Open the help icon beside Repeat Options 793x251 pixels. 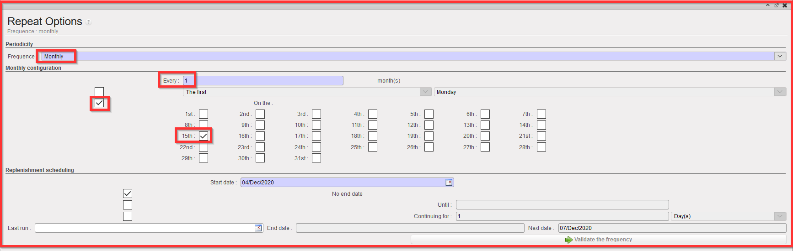pos(89,22)
